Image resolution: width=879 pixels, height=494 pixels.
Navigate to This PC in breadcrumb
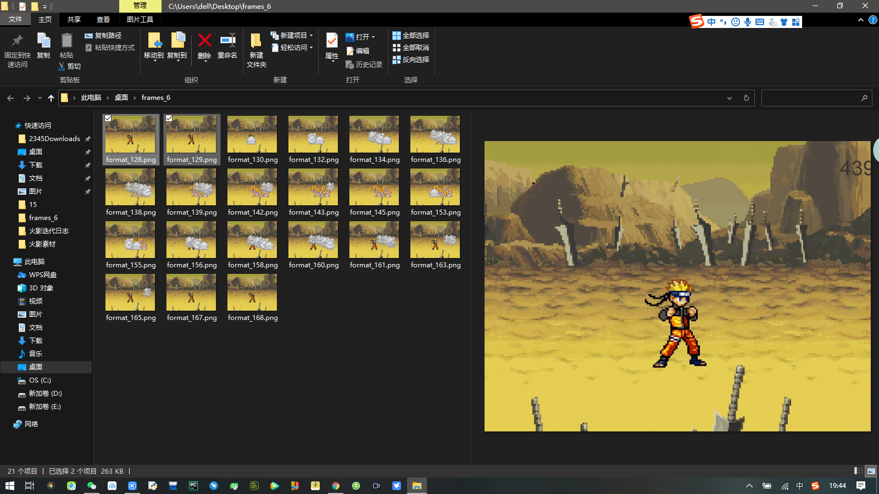tap(91, 98)
